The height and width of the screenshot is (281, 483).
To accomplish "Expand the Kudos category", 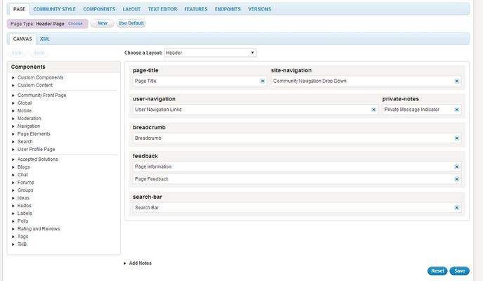I will pyautogui.click(x=13, y=206).
